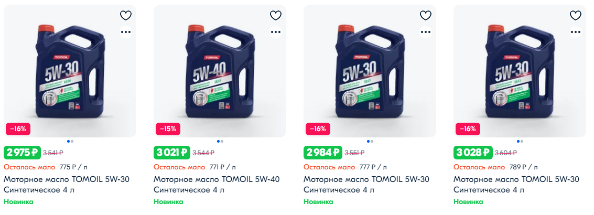This screenshot has height=215, width=594.
Task: Save the 3 028 ₽ oil to wishlist
Action: [576, 16]
